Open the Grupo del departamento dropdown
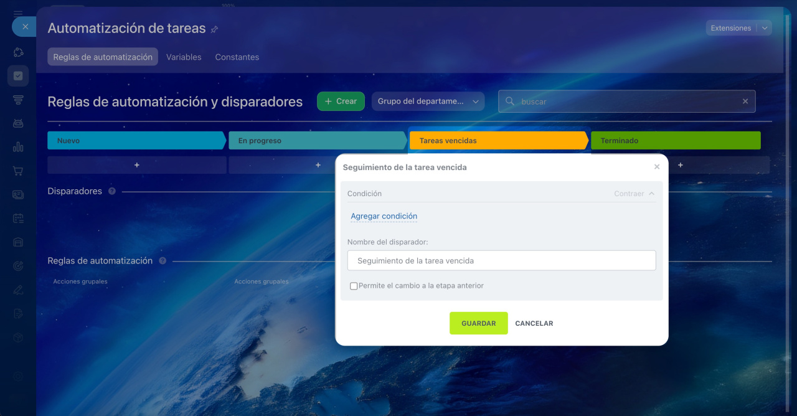797x416 pixels. tap(428, 102)
